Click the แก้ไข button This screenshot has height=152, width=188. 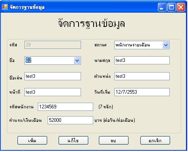coord(73,141)
